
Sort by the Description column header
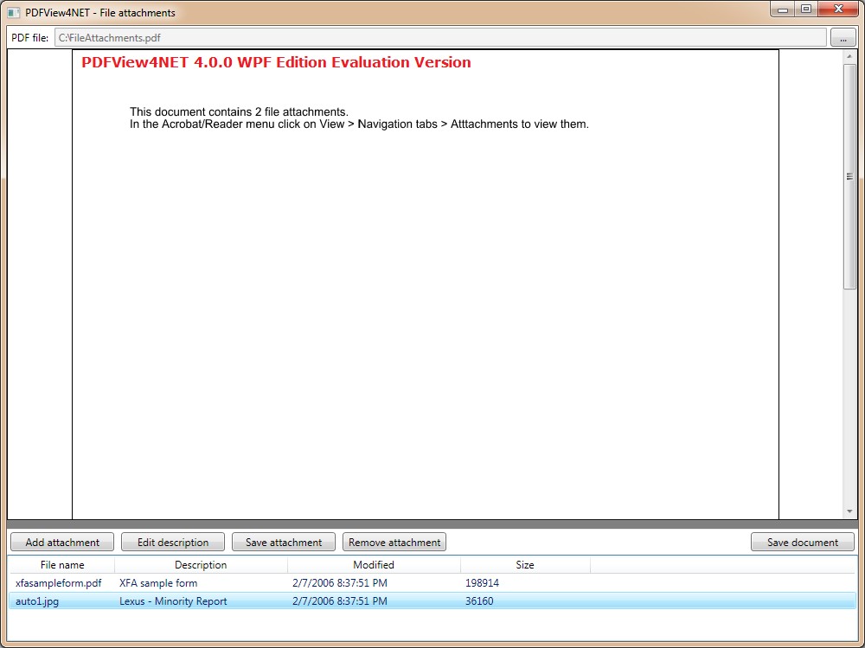201,565
